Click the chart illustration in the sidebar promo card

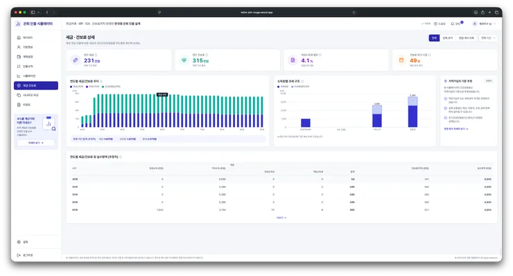49,123
